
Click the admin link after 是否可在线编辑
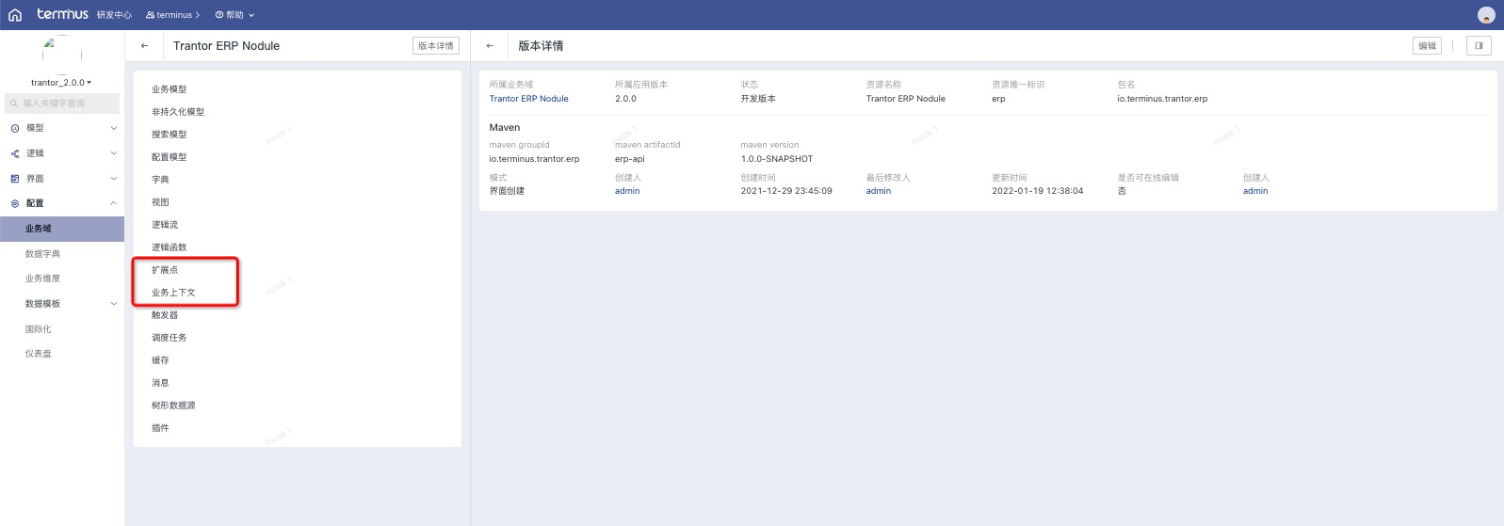[x=1255, y=191]
